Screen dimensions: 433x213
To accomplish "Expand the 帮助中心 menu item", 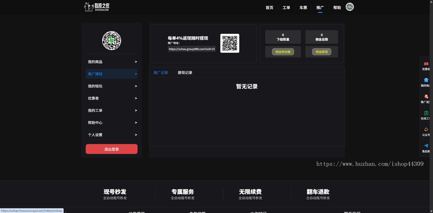I will tap(111, 122).
